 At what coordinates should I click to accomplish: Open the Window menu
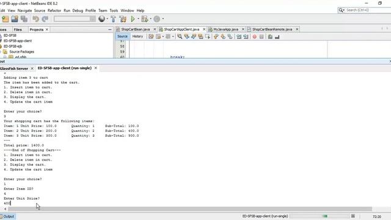pos(127,10)
